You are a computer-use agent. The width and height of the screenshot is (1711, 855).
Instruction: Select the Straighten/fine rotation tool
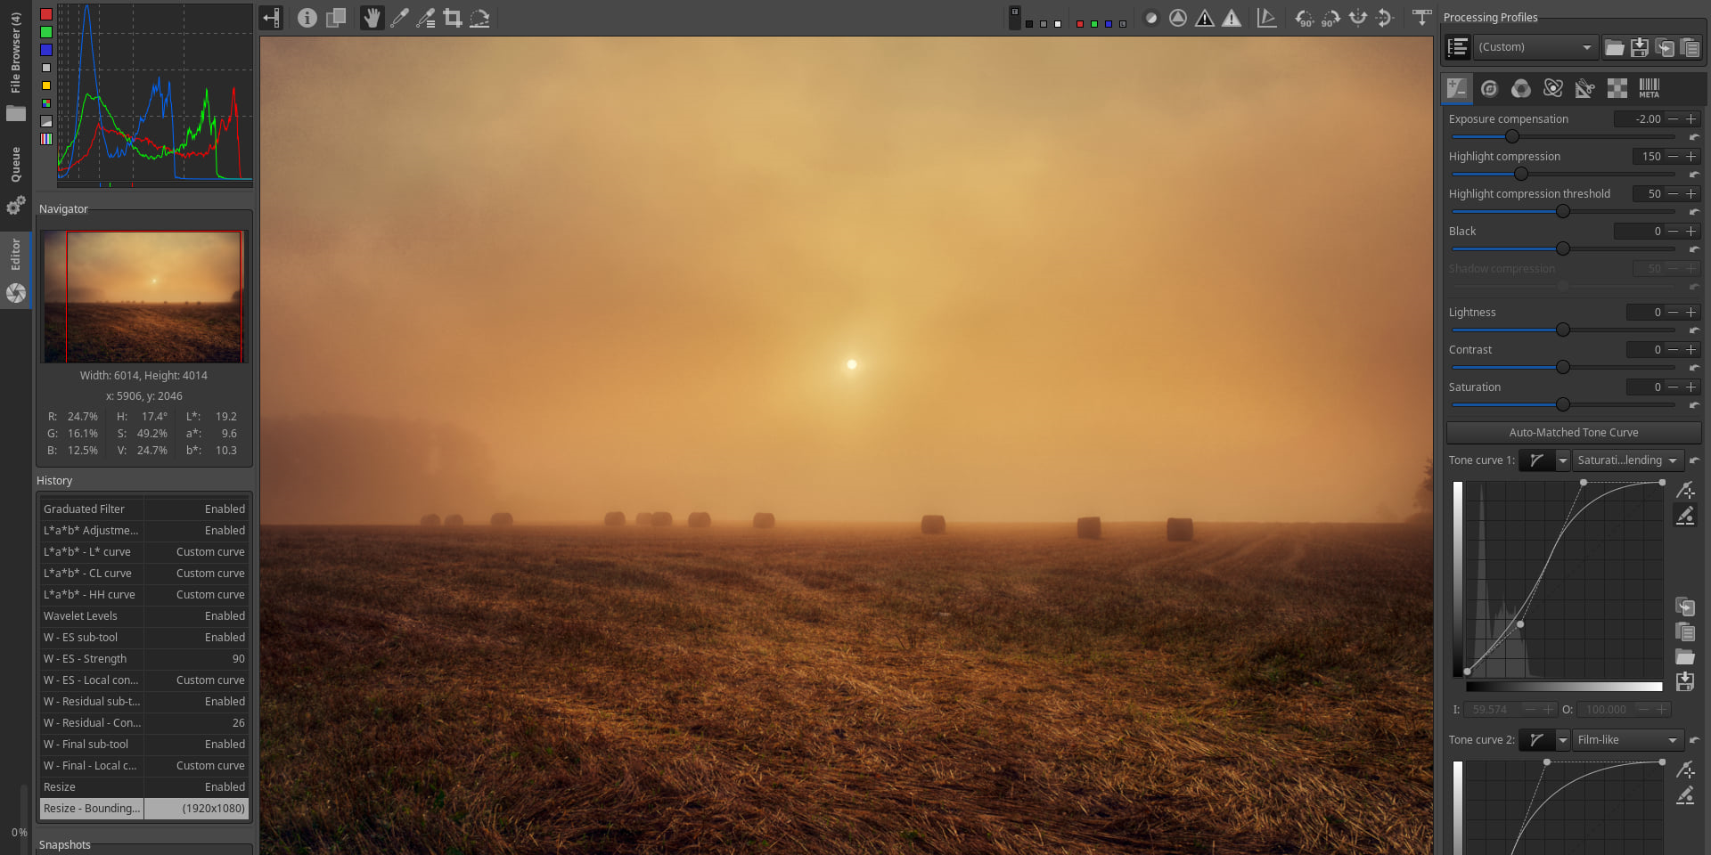click(x=479, y=18)
